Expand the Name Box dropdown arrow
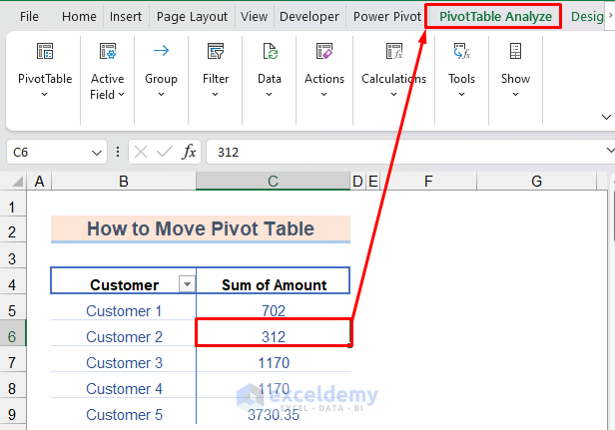Image resolution: width=615 pixels, height=430 pixels. pyautogui.click(x=97, y=152)
